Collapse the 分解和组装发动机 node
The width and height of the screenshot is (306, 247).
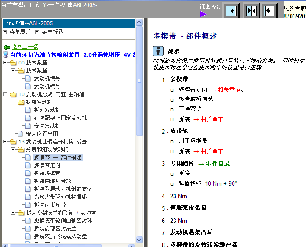coord(13,150)
